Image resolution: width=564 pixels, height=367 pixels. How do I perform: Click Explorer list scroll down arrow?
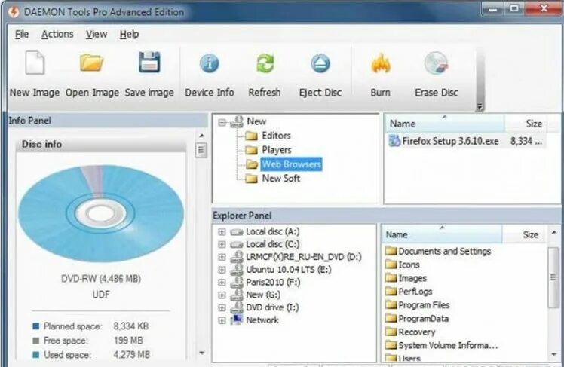[x=553, y=354]
